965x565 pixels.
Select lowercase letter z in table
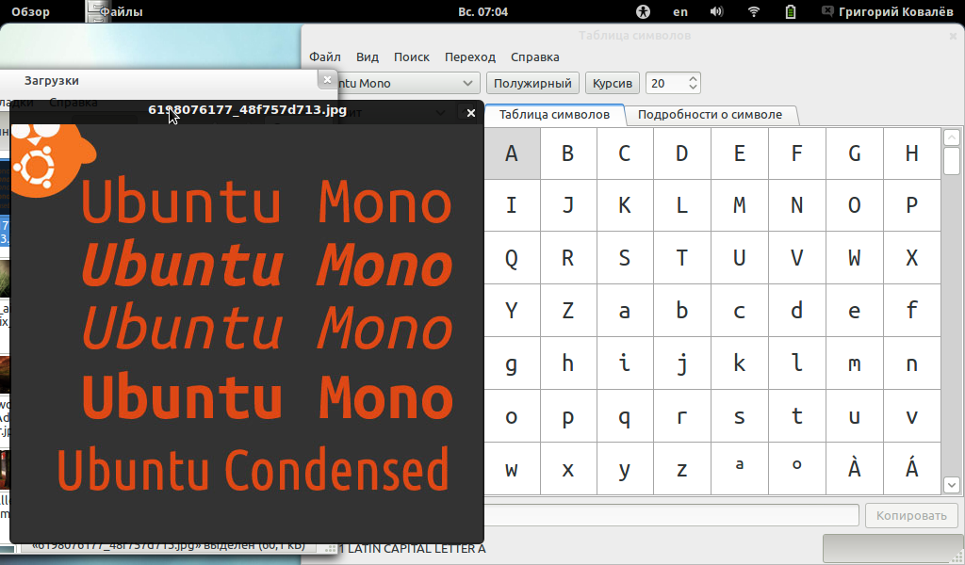[682, 468]
